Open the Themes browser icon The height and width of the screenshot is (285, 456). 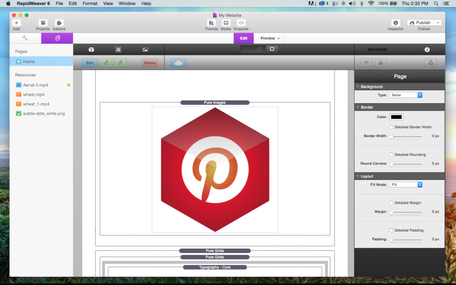click(211, 23)
